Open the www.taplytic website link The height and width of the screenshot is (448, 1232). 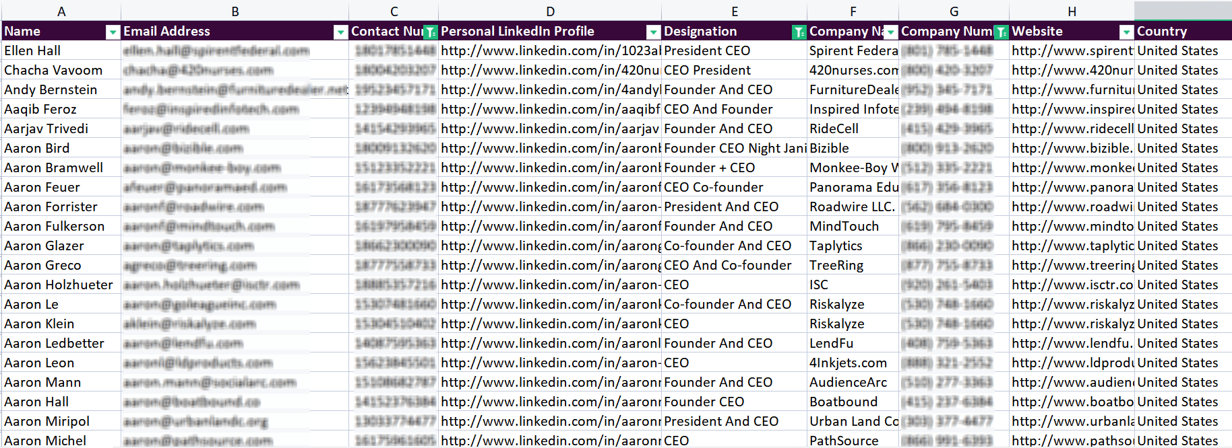click(1072, 246)
